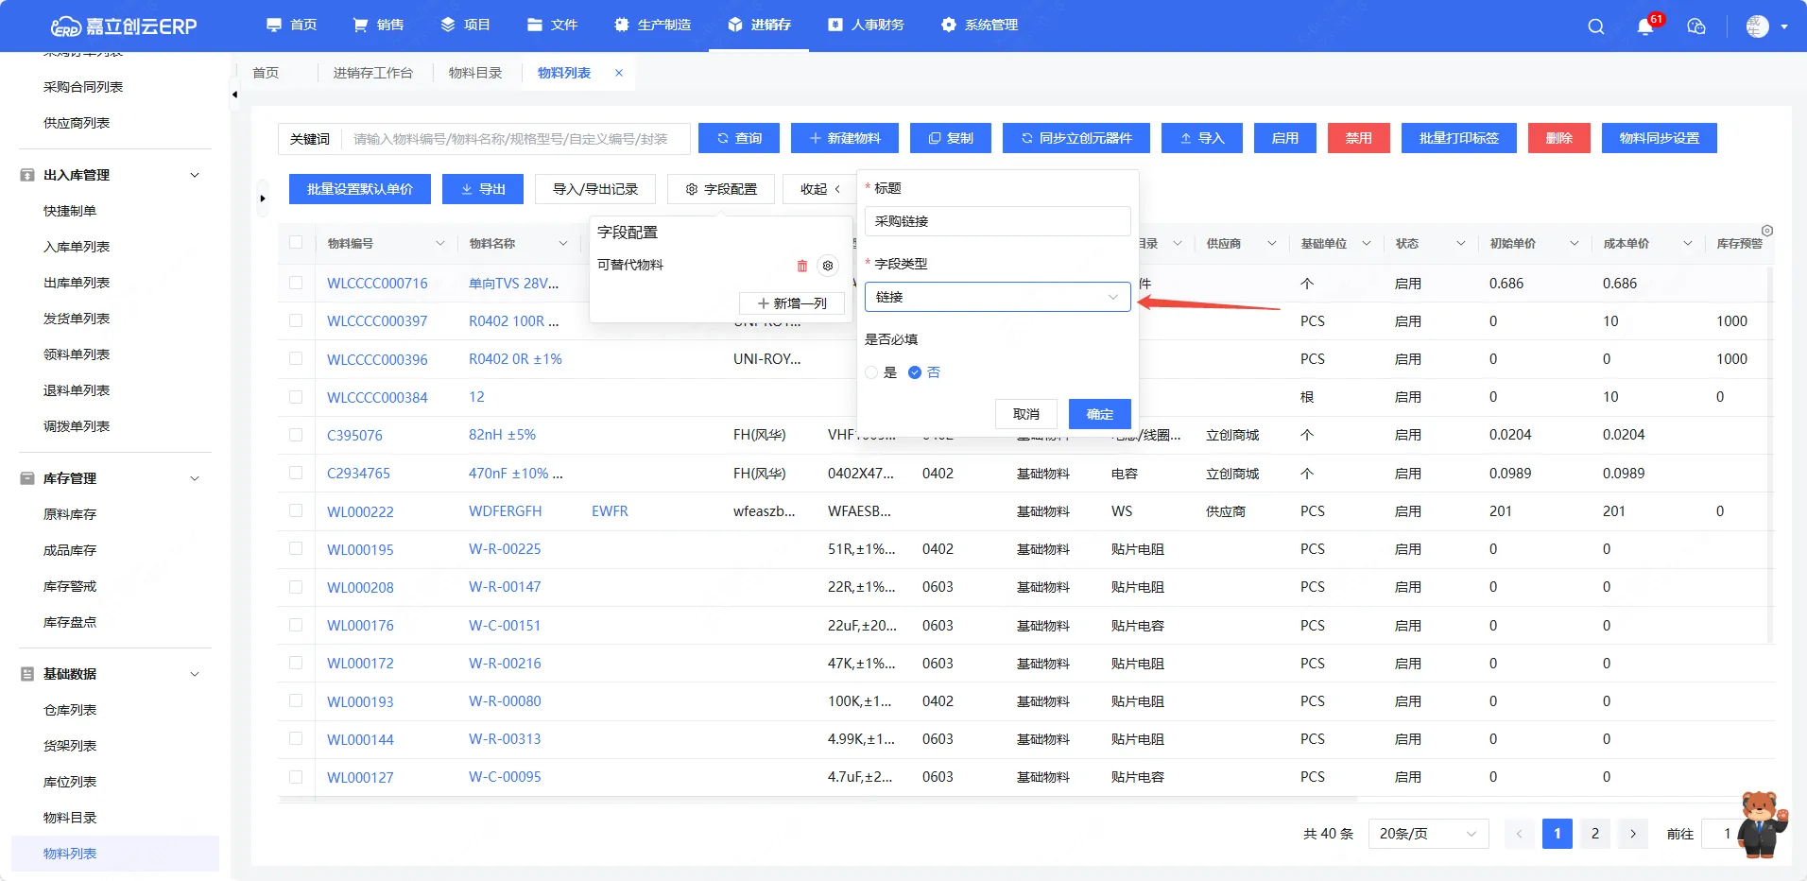
Task: Click the table column settings gear icon
Action: tap(1766, 231)
